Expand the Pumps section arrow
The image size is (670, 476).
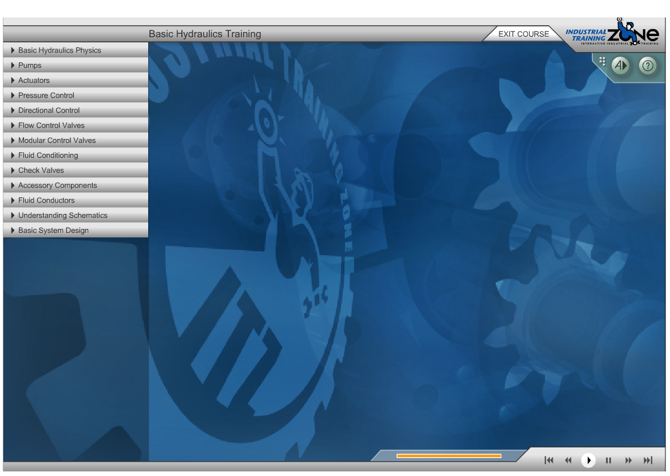[x=13, y=65]
